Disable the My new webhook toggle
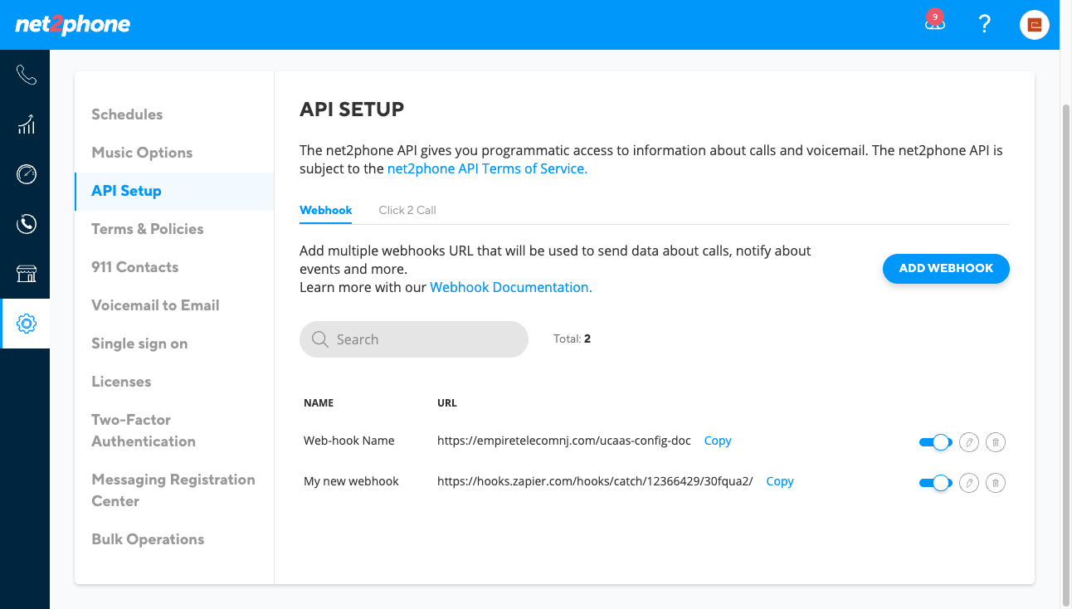The height and width of the screenshot is (609, 1072). [935, 482]
